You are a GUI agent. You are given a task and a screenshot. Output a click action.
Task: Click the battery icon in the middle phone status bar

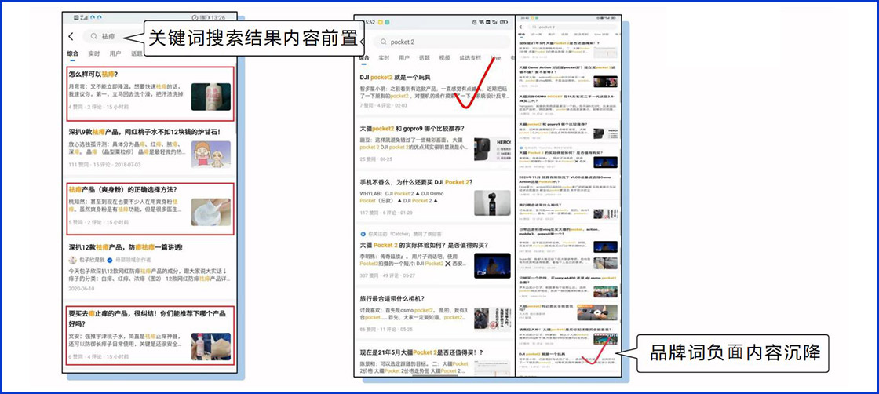pos(505,21)
